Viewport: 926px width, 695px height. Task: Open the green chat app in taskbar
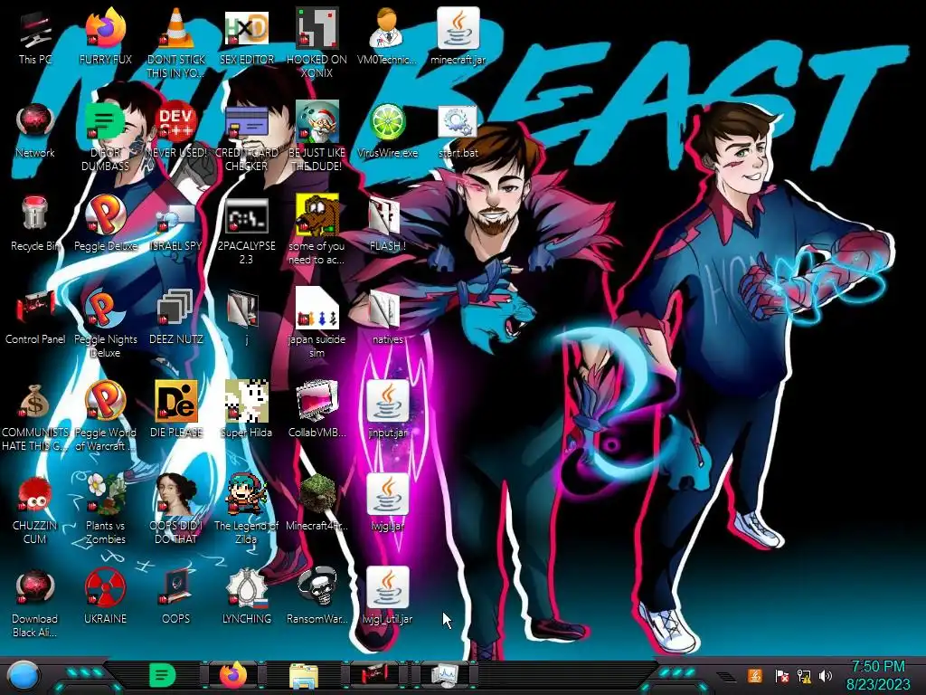tap(163, 675)
